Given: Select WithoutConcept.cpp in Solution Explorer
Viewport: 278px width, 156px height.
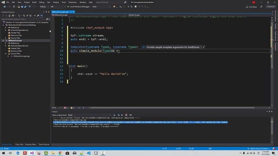Looking at the screenshot, I should tap(22, 56).
